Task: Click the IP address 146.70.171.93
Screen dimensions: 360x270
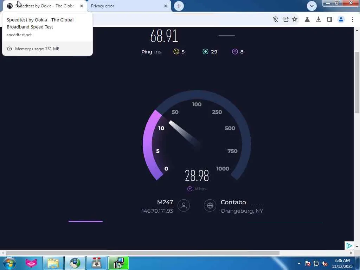Action: (157, 211)
